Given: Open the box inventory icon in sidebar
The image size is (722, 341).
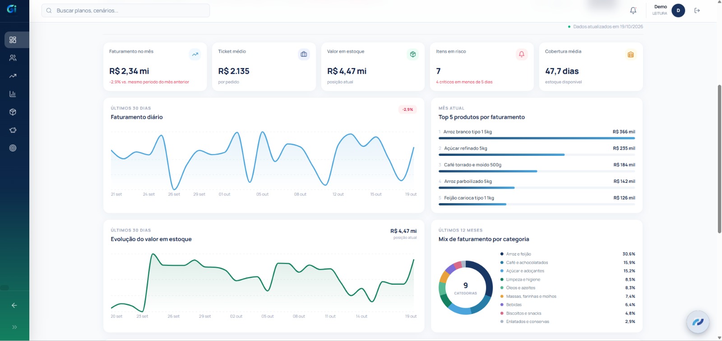Looking at the screenshot, I should [13, 112].
